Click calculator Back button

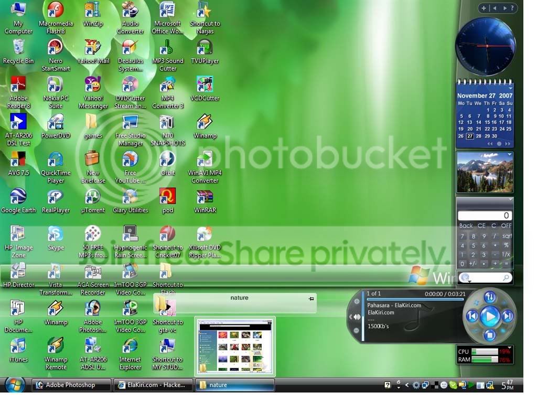(x=466, y=226)
